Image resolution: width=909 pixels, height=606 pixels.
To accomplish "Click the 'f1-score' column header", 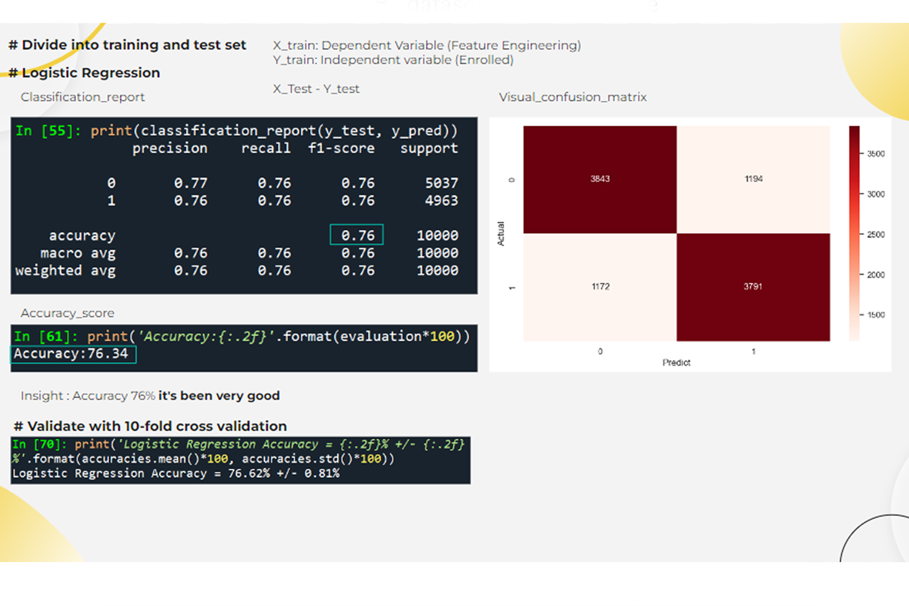I will (341, 148).
